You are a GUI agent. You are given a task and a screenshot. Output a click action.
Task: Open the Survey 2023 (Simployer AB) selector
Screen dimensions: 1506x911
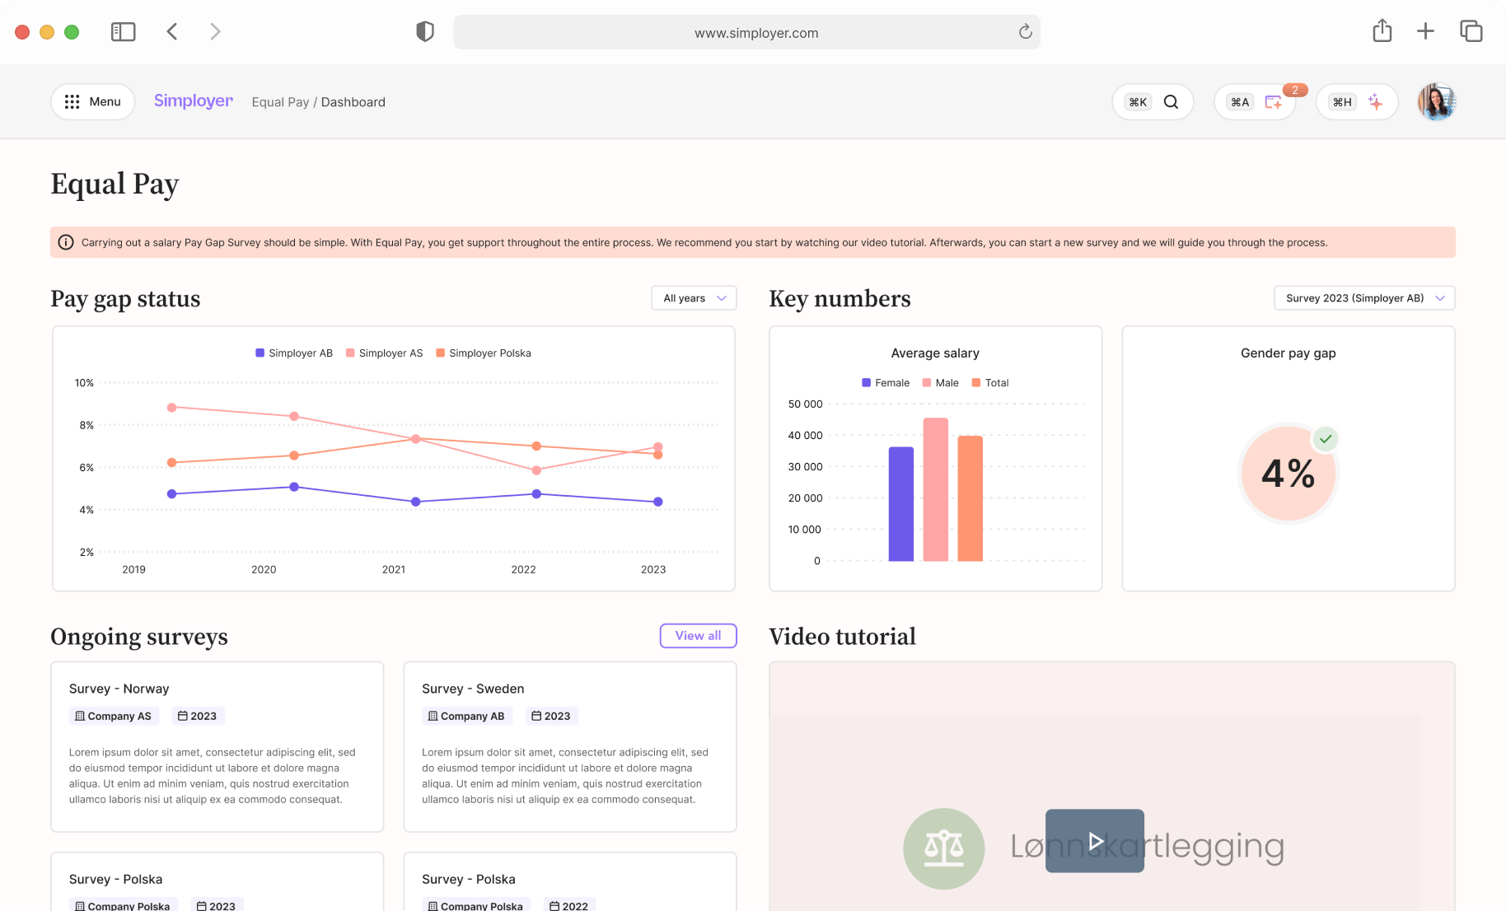pyautogui.click(x=1363, y=297)
